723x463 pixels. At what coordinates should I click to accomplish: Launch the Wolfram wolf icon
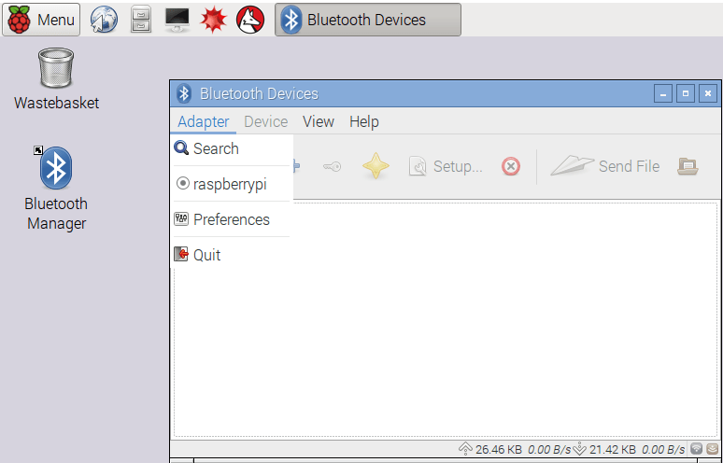[250, 20]
